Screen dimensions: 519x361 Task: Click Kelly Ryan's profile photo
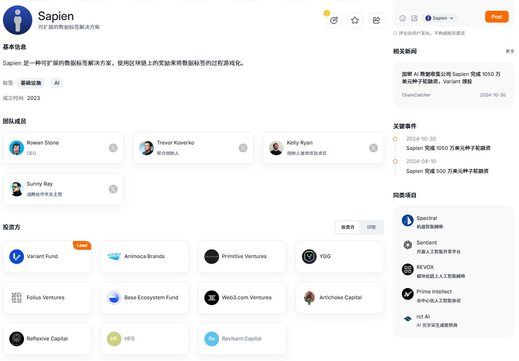pyautogui.click(x=276, y=148)
